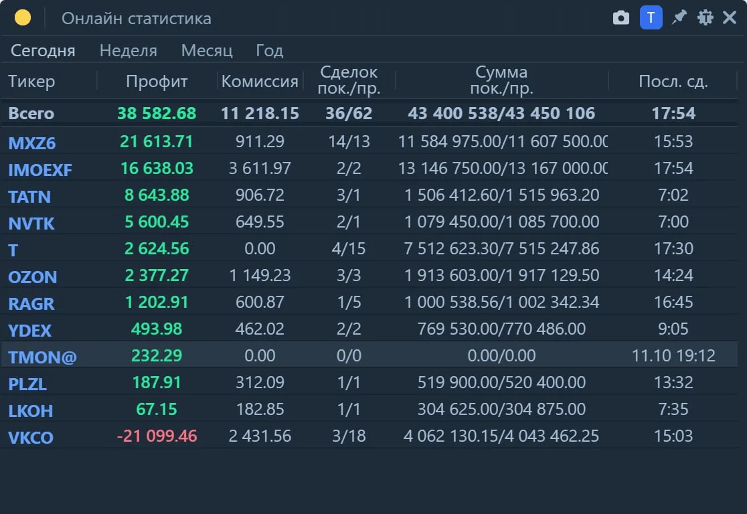Select the TATN ticker
The image size is (747, 514).
[29, 196]
